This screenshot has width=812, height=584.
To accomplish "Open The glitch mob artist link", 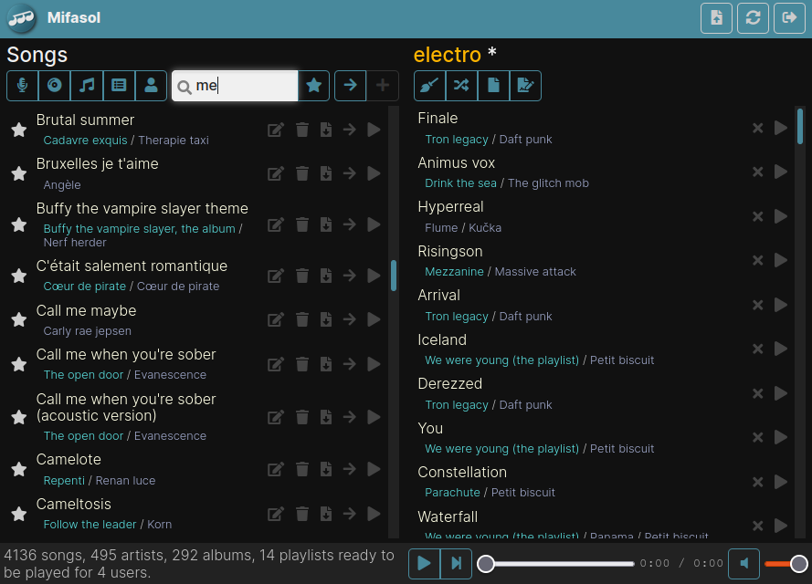I will 548,183.
